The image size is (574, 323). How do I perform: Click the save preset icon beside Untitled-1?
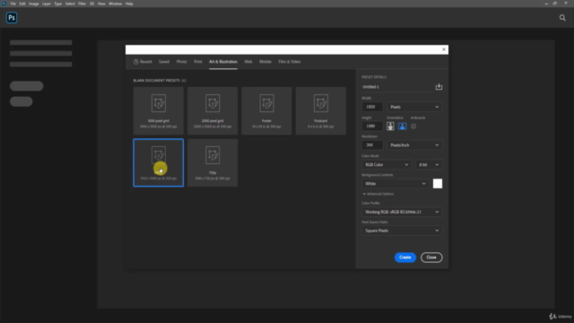point(439,87)
